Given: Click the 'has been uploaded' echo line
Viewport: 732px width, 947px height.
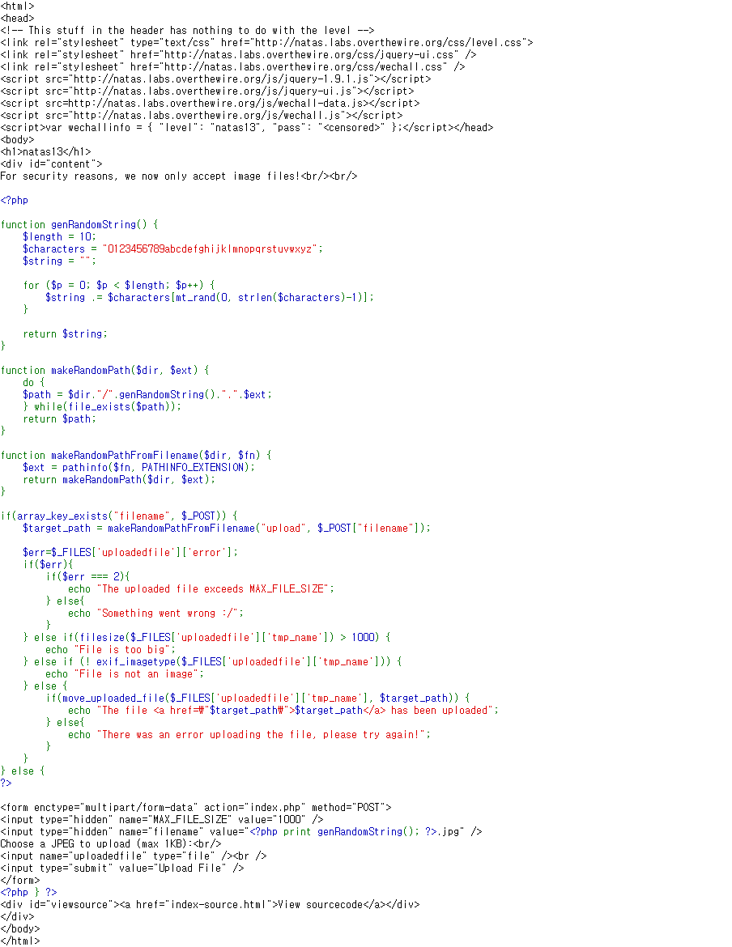Looking at the screenshot, I should (283, 711).
